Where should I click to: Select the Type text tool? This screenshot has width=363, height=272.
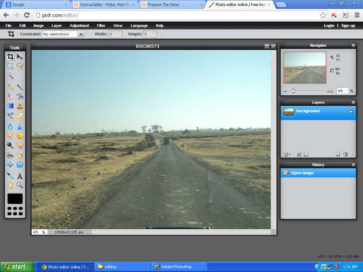pos(20,176)
